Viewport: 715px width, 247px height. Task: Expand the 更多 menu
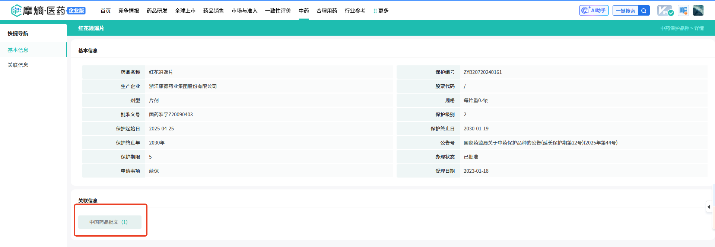[381, 11]
